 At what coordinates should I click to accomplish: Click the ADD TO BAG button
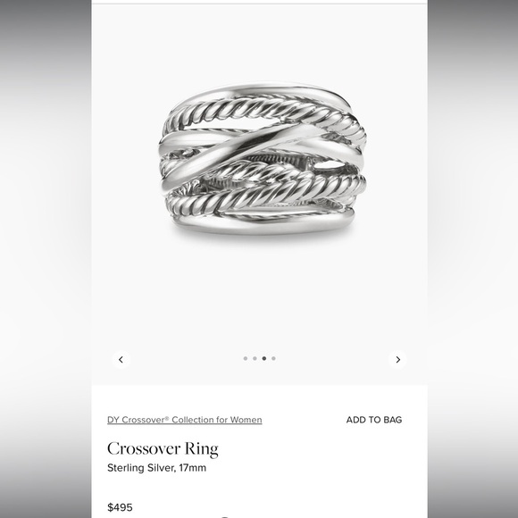(374, 420)
